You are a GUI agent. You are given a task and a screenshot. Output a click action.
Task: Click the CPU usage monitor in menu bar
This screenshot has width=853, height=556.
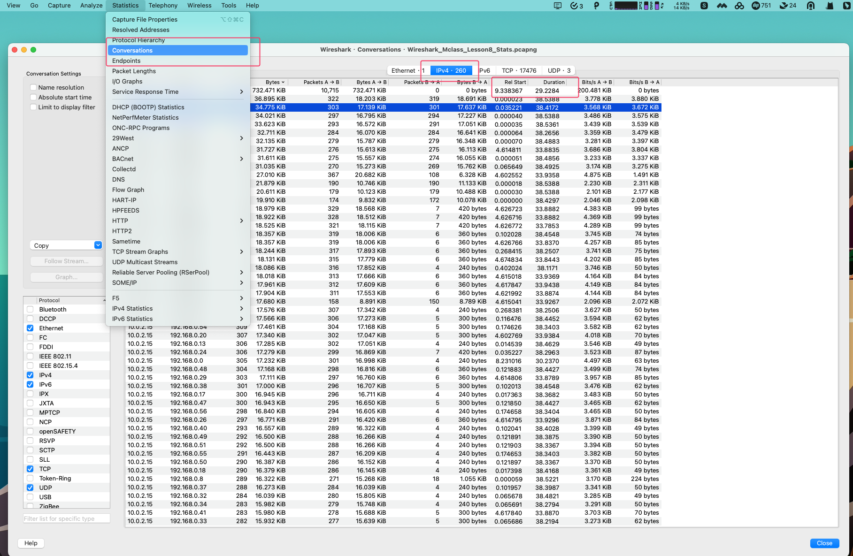coord(627,6)
